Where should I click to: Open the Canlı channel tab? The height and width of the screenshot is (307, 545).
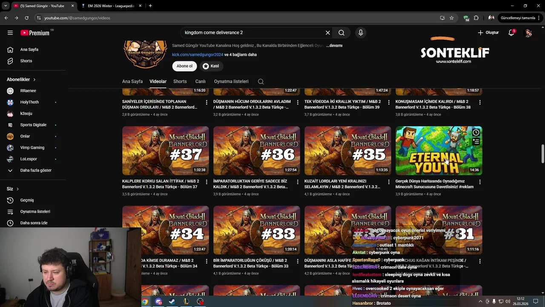point(201,81)
